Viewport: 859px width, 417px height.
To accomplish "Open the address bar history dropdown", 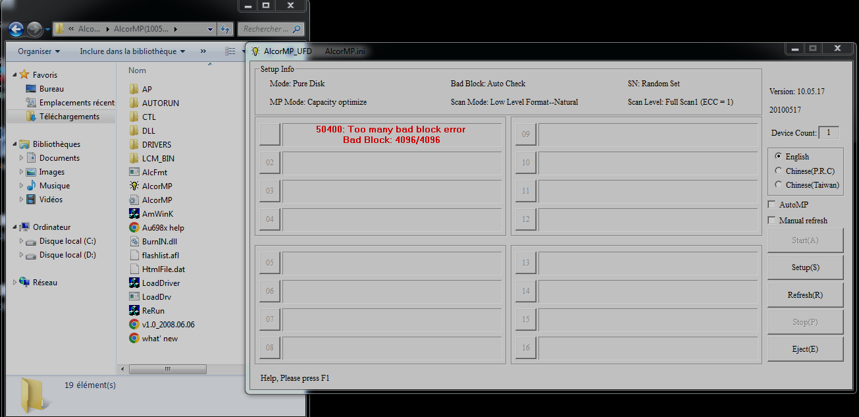I will [x=210, y=29].
